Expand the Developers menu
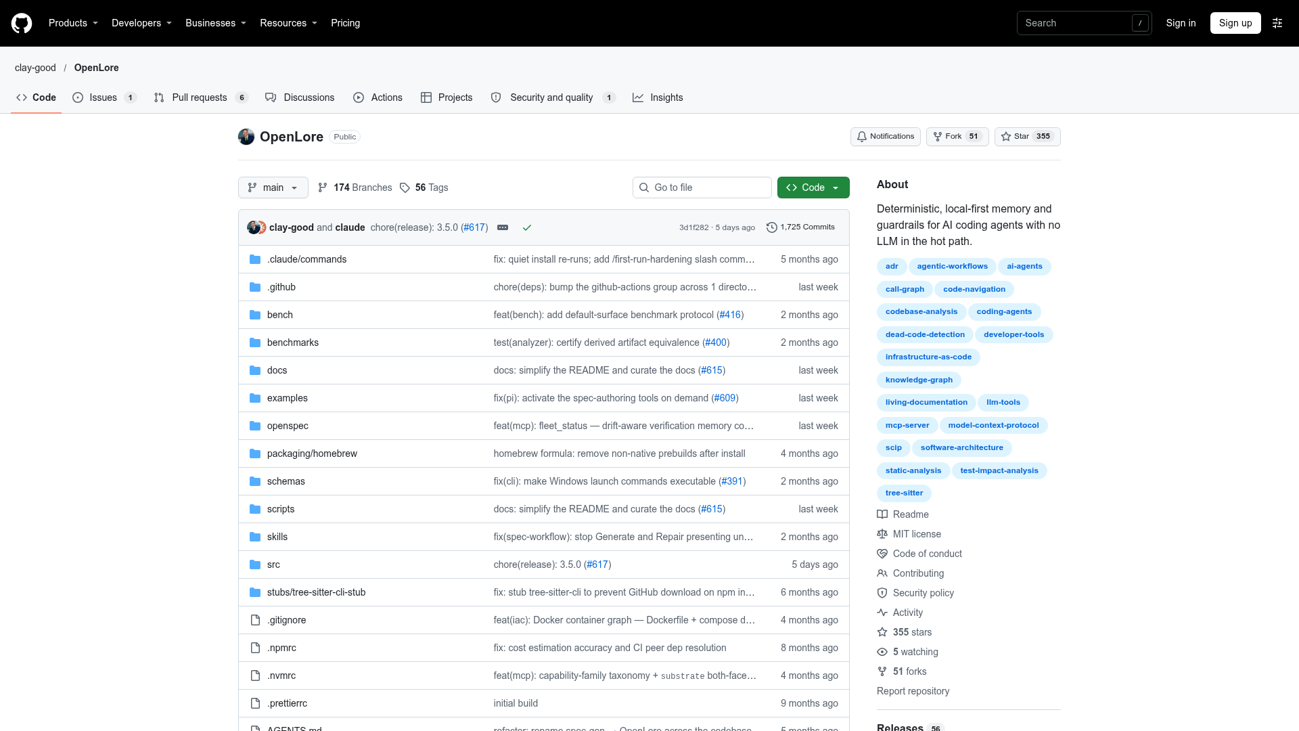The image size is (1299, 731). pyautogui.click(x=141, y=23)
